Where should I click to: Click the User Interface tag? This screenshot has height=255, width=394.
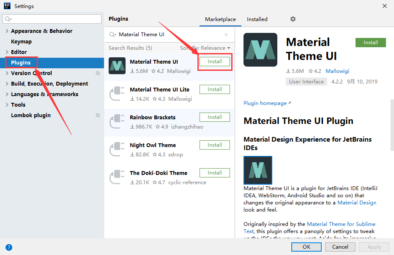306,82
